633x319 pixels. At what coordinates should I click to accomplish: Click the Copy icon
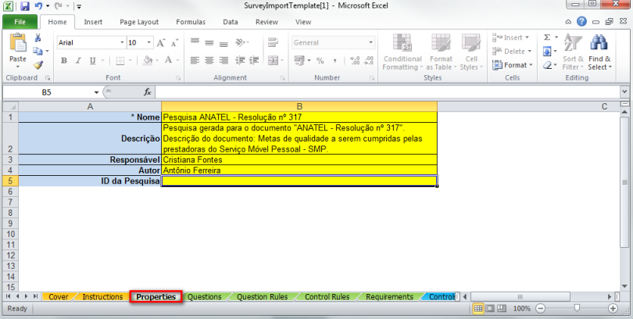[38, 52]
